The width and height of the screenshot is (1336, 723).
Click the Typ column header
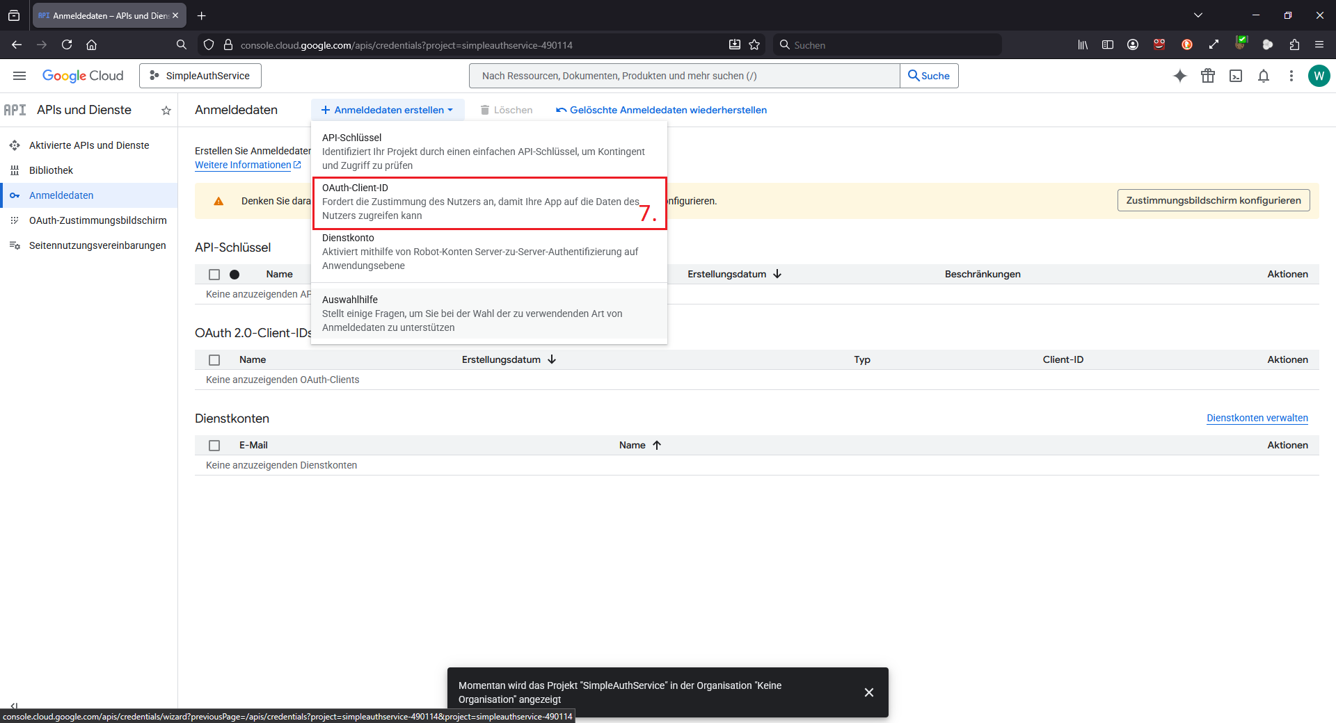coord(862,359)
